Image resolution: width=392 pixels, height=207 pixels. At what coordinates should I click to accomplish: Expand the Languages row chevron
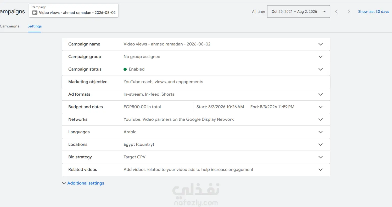tap(321, 132)
